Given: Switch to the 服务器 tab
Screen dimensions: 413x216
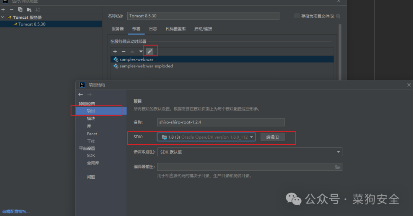Looking at the screenshot, I should pos(117,29).
